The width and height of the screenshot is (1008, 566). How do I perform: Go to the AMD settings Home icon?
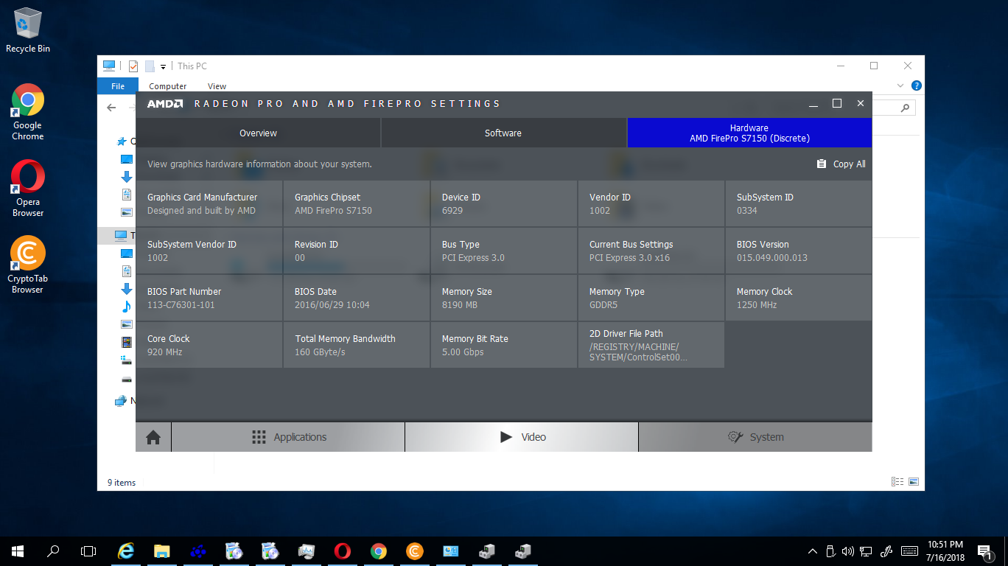pos(153,437)
